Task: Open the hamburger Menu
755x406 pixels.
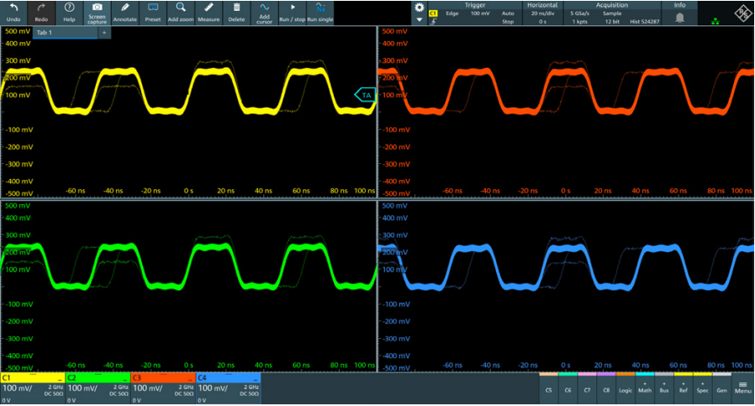Action: (743, 388)
